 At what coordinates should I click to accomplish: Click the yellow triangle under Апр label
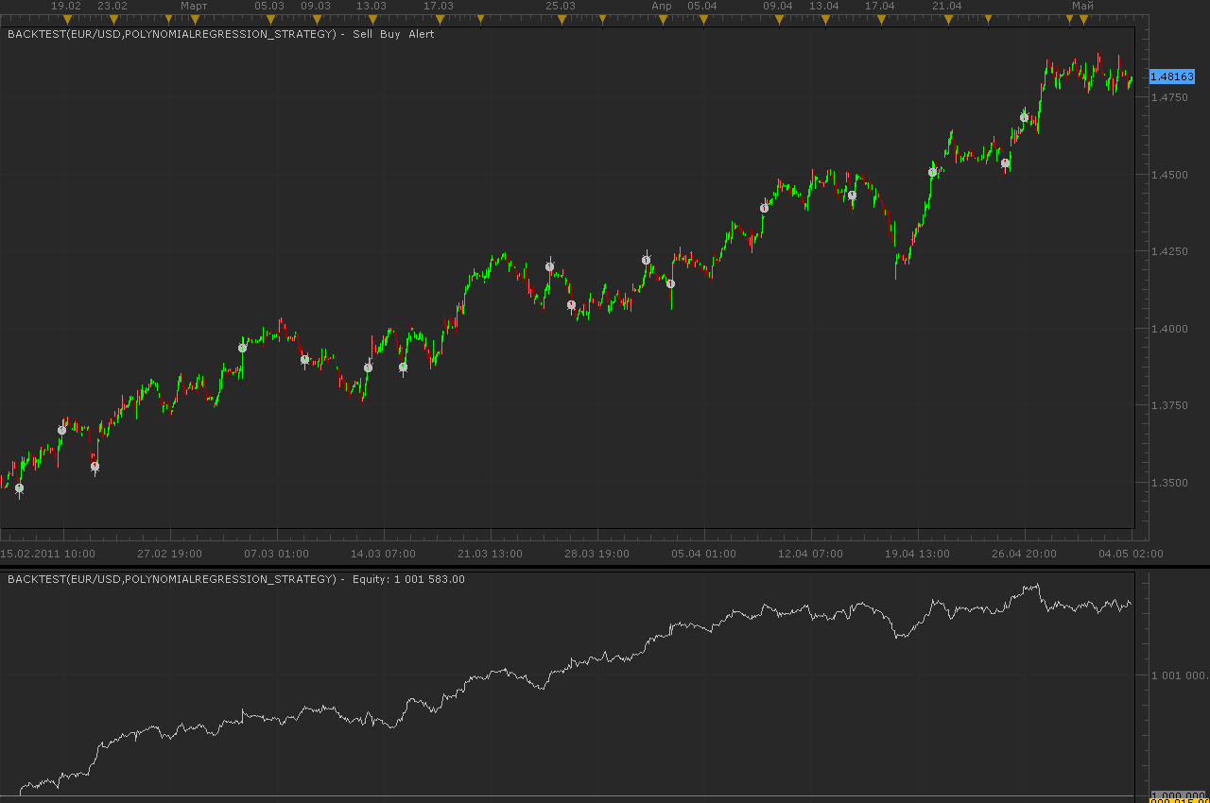click(x=663, y=19)
